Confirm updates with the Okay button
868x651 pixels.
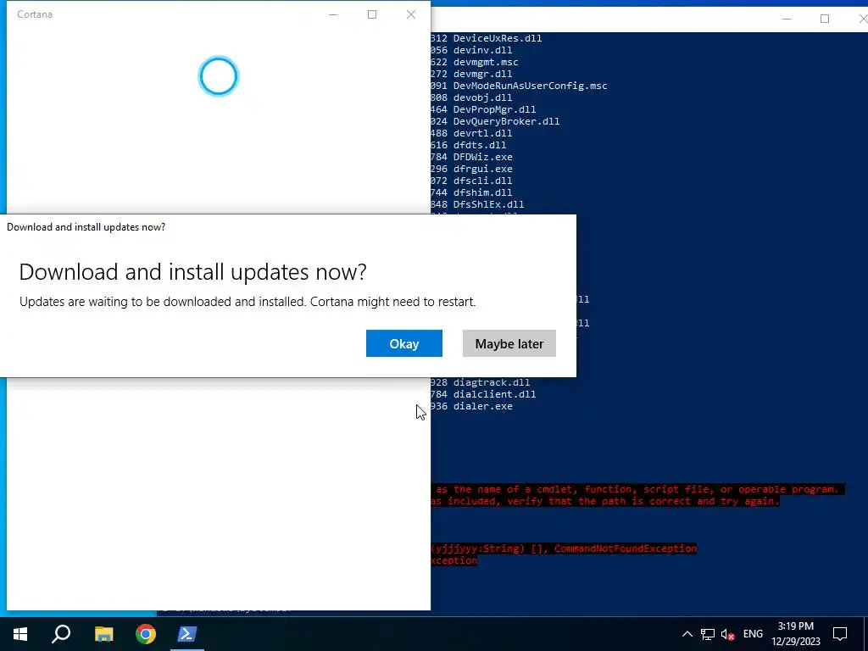pos(403,343)
